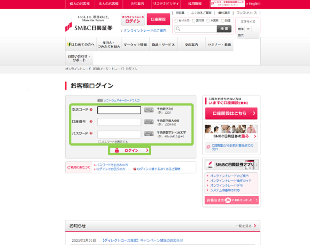
Task: Click help icon next to 口座番号
Action: point(91,121)
